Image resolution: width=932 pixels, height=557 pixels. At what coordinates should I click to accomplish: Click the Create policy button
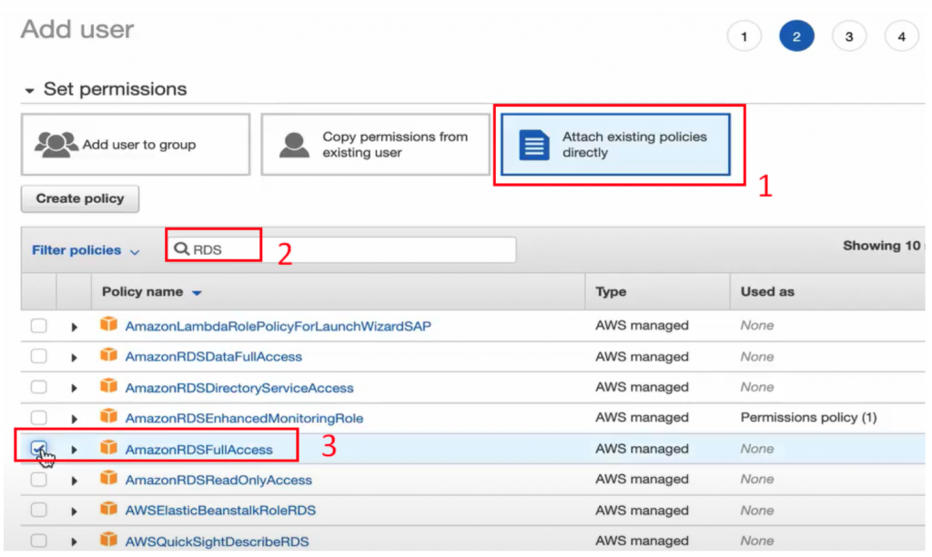point(80,198)
